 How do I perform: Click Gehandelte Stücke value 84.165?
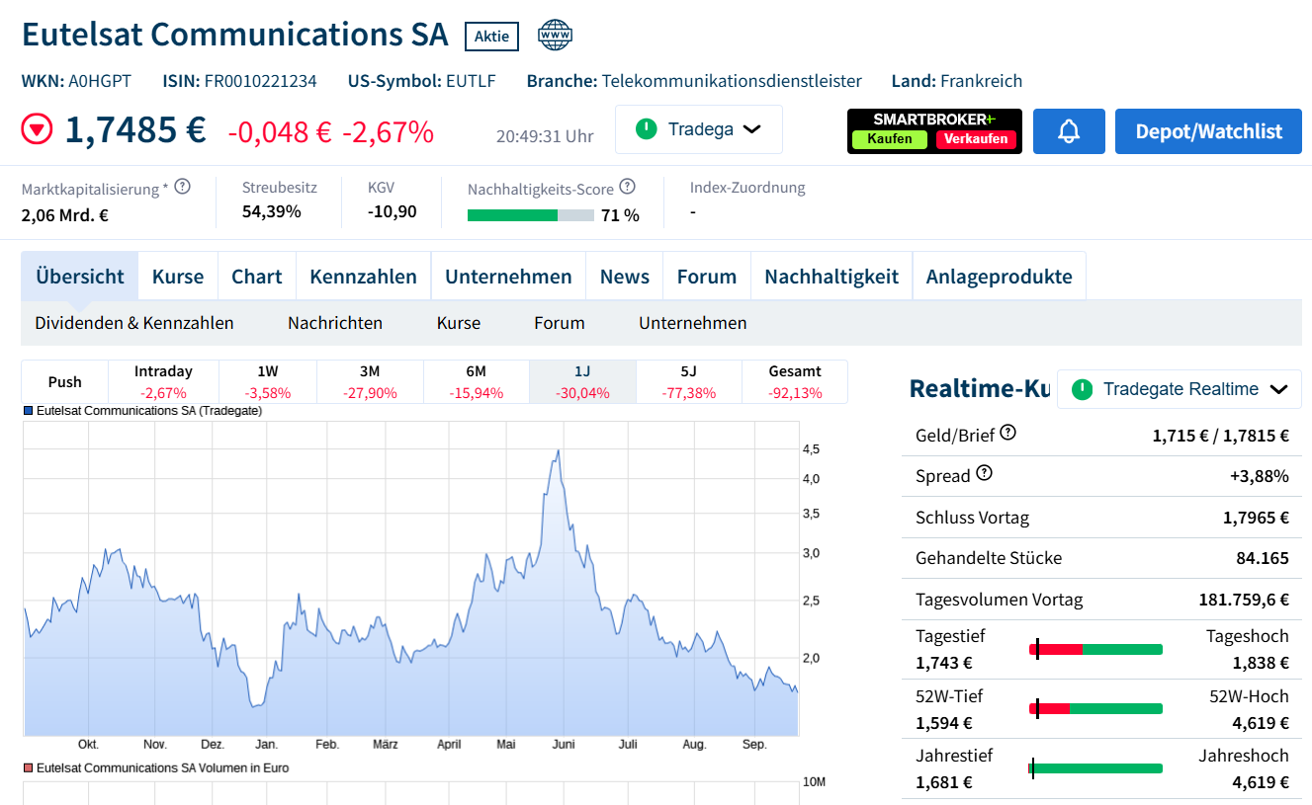[x=1263, y=558]
